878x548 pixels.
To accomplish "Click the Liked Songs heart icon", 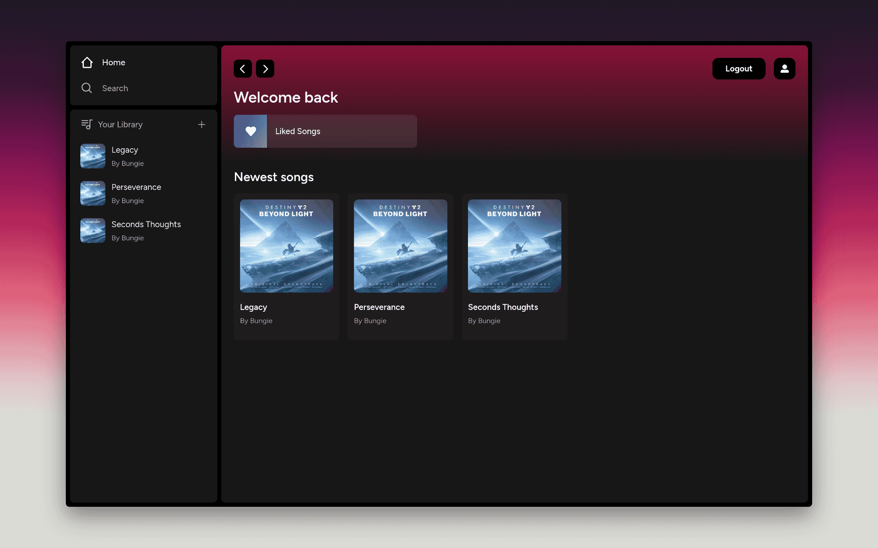I will [250, 131].
